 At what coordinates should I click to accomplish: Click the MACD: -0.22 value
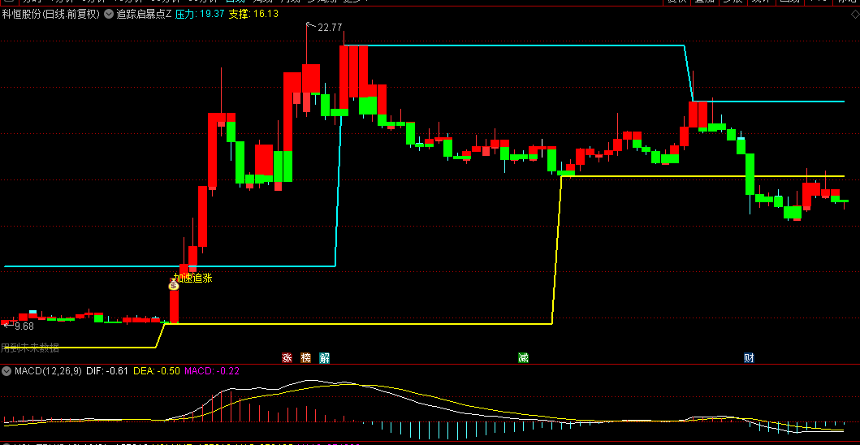[212, 371]
